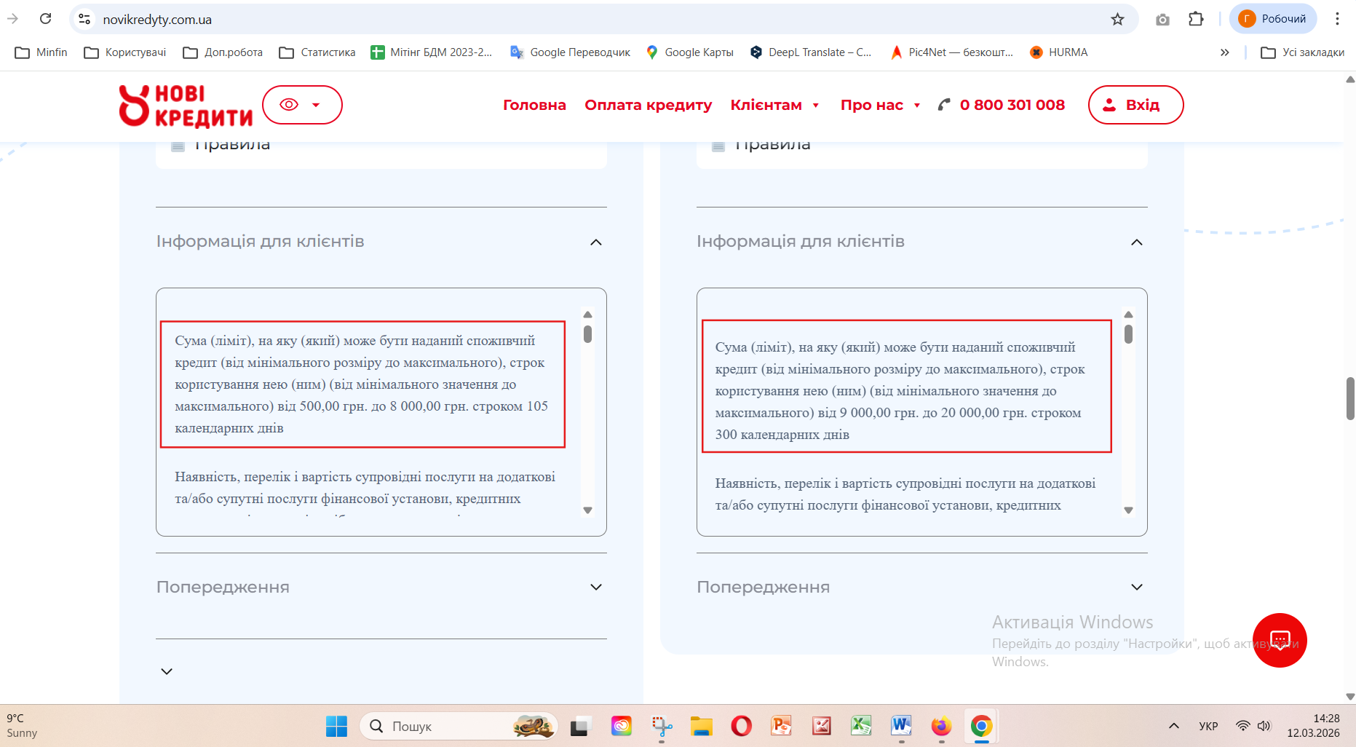Click the browser forward arrow
Screen dimensions: 1356x747
(x=12, y=19)
